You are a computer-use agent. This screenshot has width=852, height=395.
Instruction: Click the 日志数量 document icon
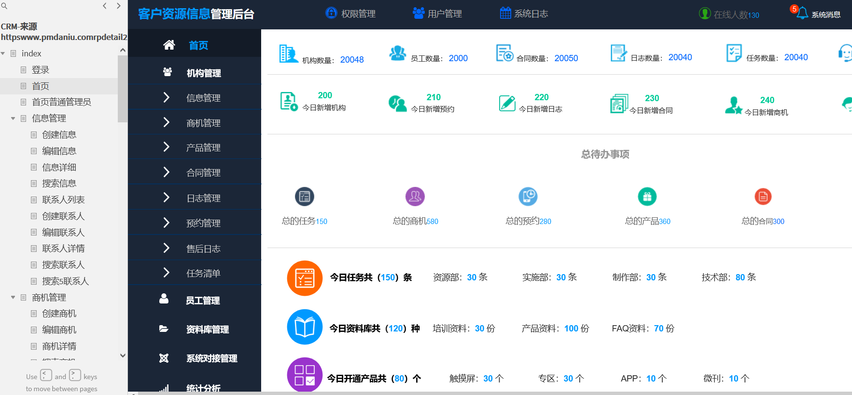[x=618, y=53]
